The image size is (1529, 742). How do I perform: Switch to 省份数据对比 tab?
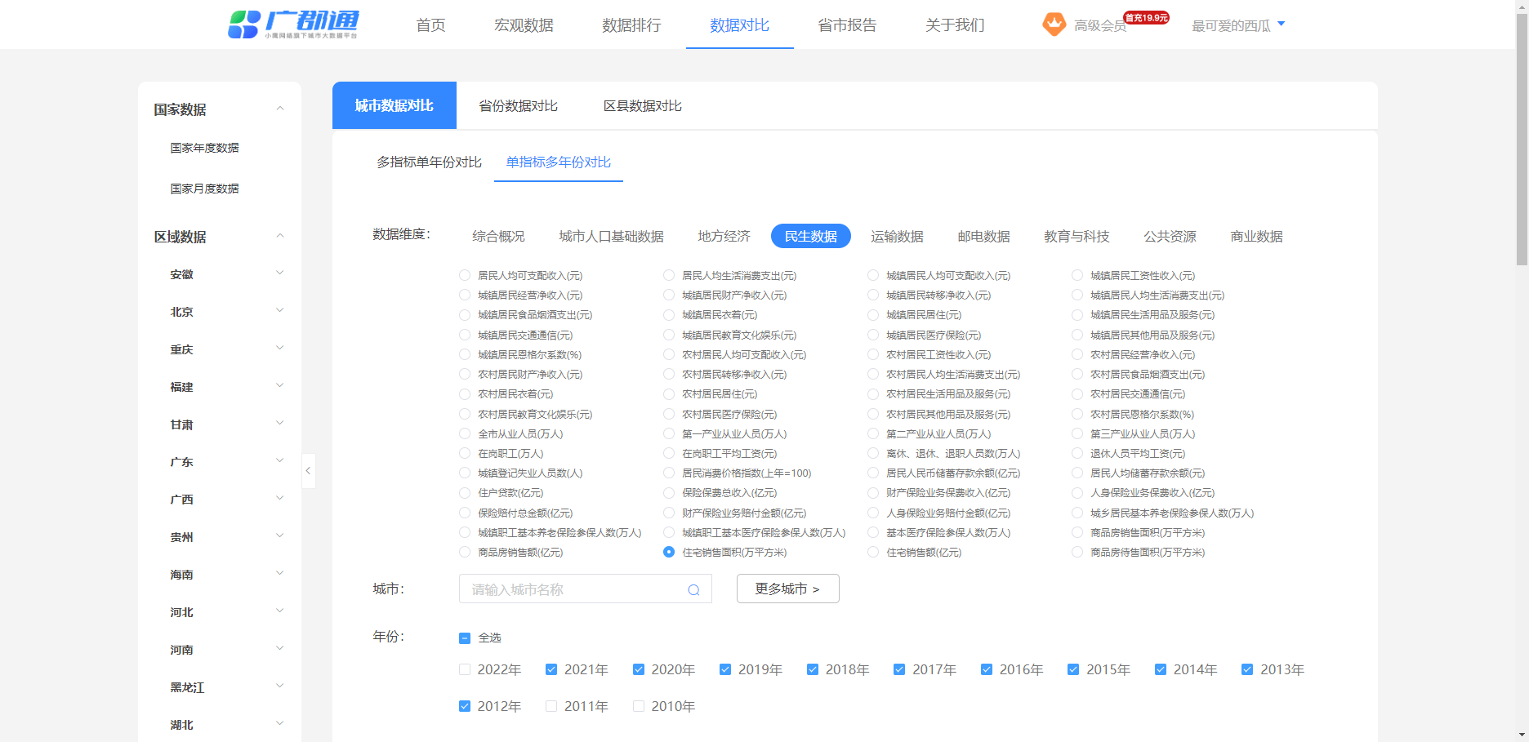point(518,106)
